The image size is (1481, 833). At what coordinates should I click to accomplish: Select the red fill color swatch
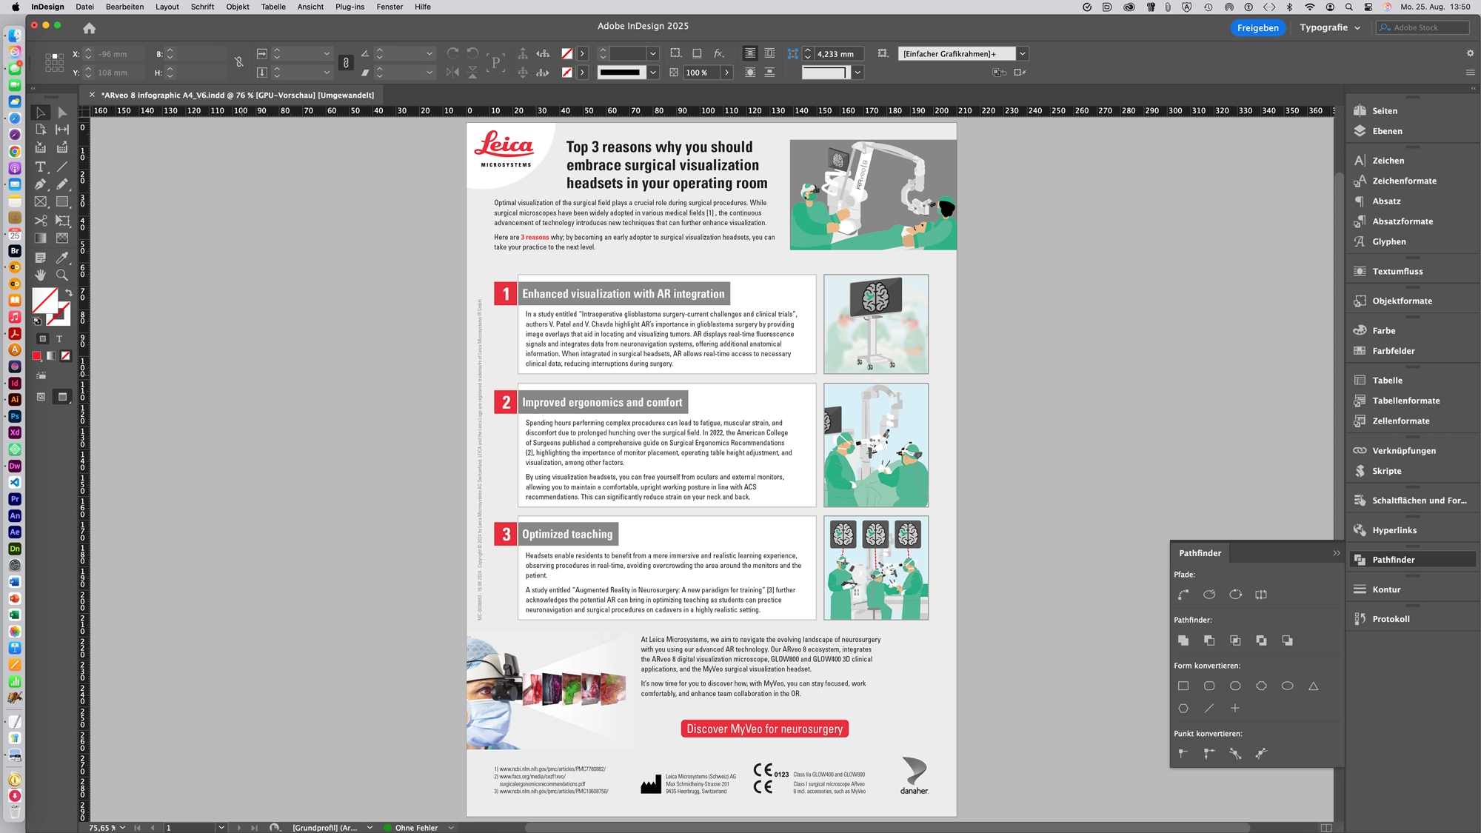[36, 356]
